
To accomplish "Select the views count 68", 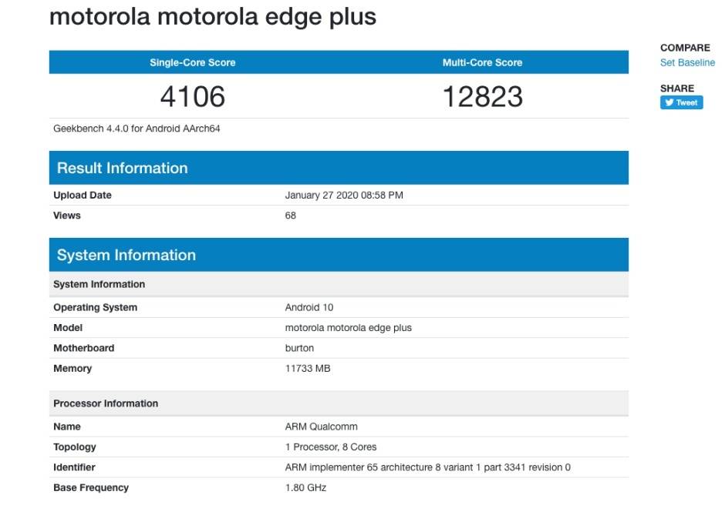I will [290, 215].
